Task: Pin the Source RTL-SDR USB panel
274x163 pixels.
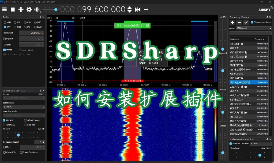Action: [x=40, y=91]
